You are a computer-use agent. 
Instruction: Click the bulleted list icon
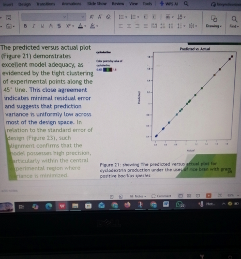point(122,17)
